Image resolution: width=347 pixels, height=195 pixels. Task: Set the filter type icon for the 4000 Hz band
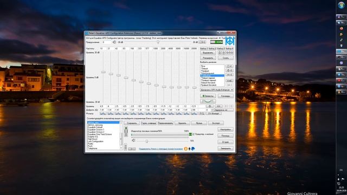click(x=171, y=113)
